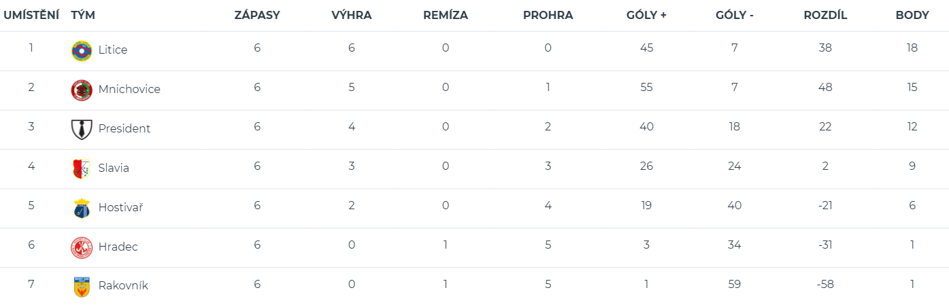Image resolution: width=949 pixels, height=305 pixels.
Task: Click the President team name
Action: pos(124,128)
